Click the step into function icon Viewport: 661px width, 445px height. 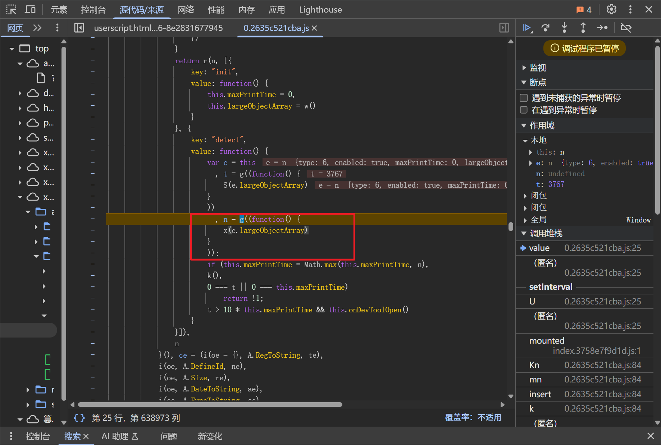(x=564, y=28)
